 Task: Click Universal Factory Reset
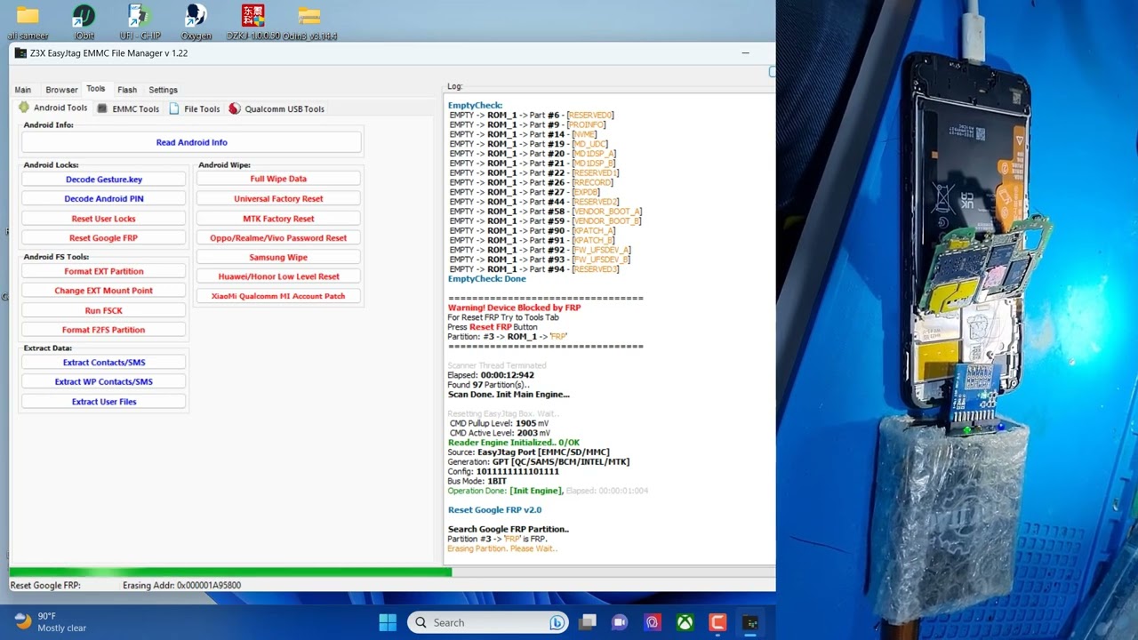pos(278,199)
